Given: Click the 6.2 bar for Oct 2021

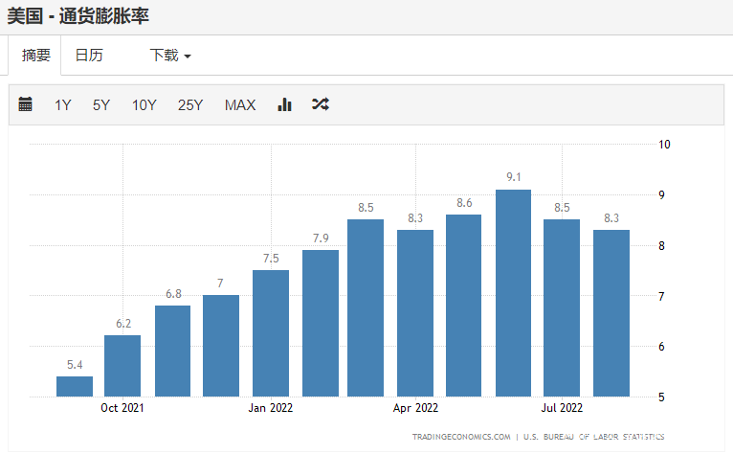Looking at the screenshot, I should (122, 366).
